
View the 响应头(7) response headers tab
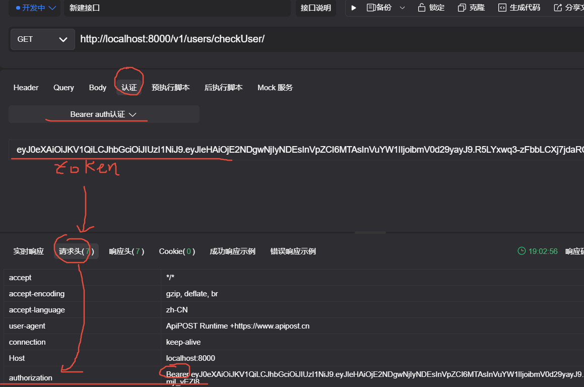(126, 251)
